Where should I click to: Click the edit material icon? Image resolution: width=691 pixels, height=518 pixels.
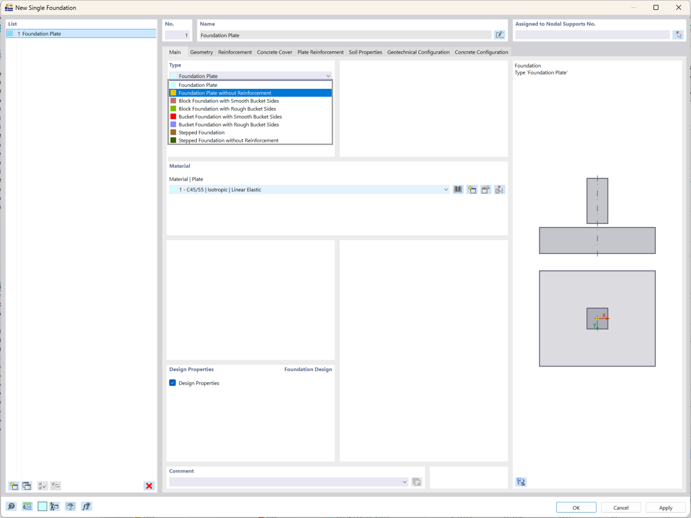click(x=486, y=189)
